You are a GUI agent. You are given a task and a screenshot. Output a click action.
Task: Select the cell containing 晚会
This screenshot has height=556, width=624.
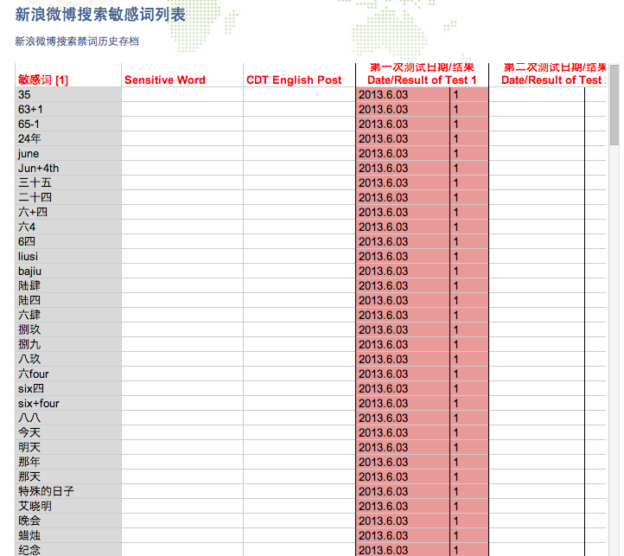tap(68, 521)
